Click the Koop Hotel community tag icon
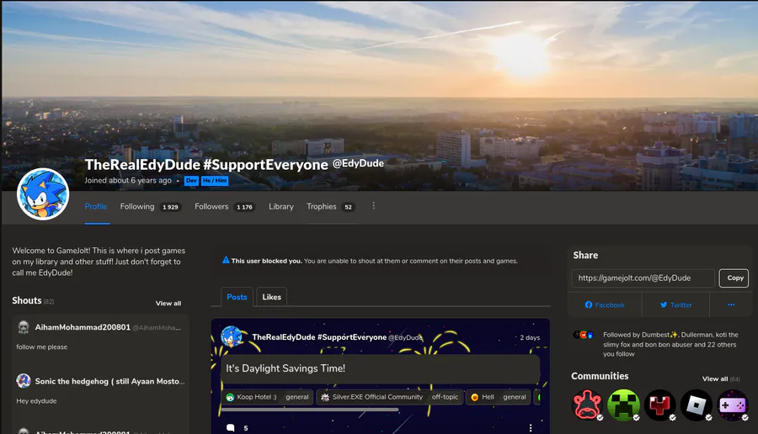 (230, 397)
